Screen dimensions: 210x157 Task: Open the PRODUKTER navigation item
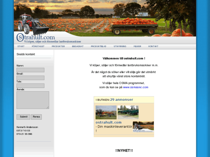58,46
